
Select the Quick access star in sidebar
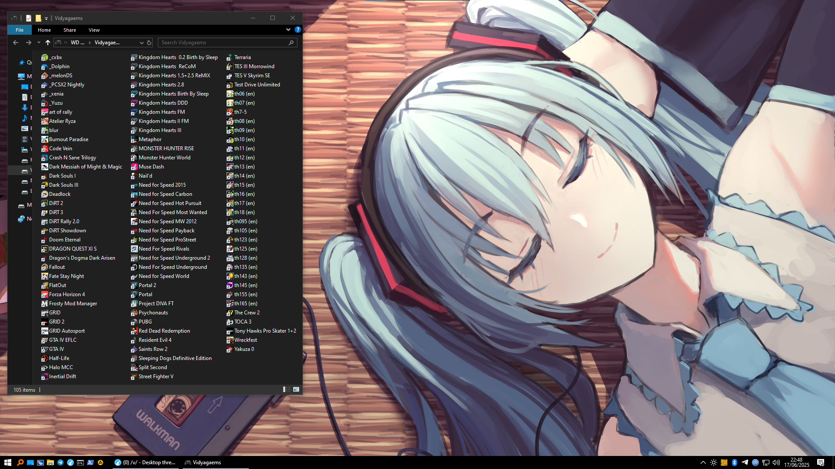click(x=22, y=63)
